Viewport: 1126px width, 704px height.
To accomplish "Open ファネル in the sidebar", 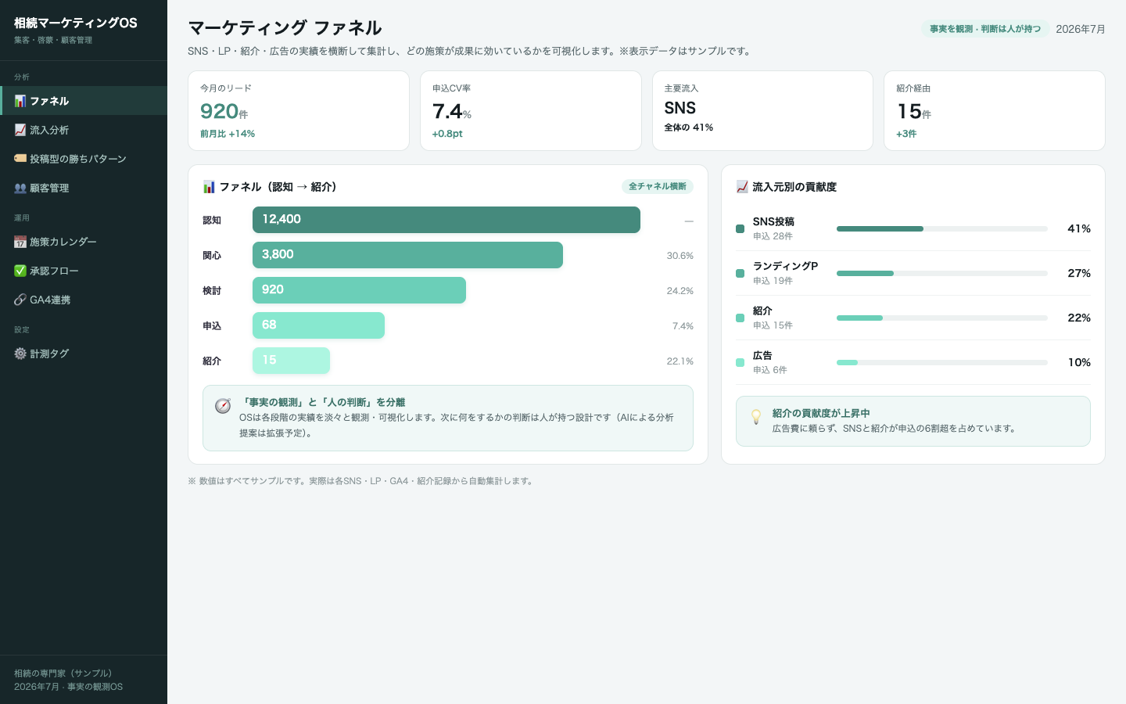I will (84, 101).
